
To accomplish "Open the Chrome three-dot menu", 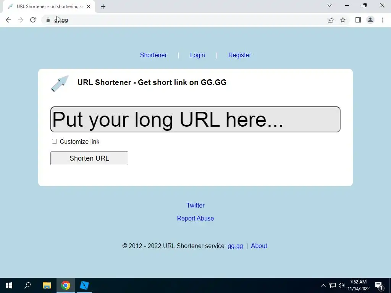I will (383, 20).
